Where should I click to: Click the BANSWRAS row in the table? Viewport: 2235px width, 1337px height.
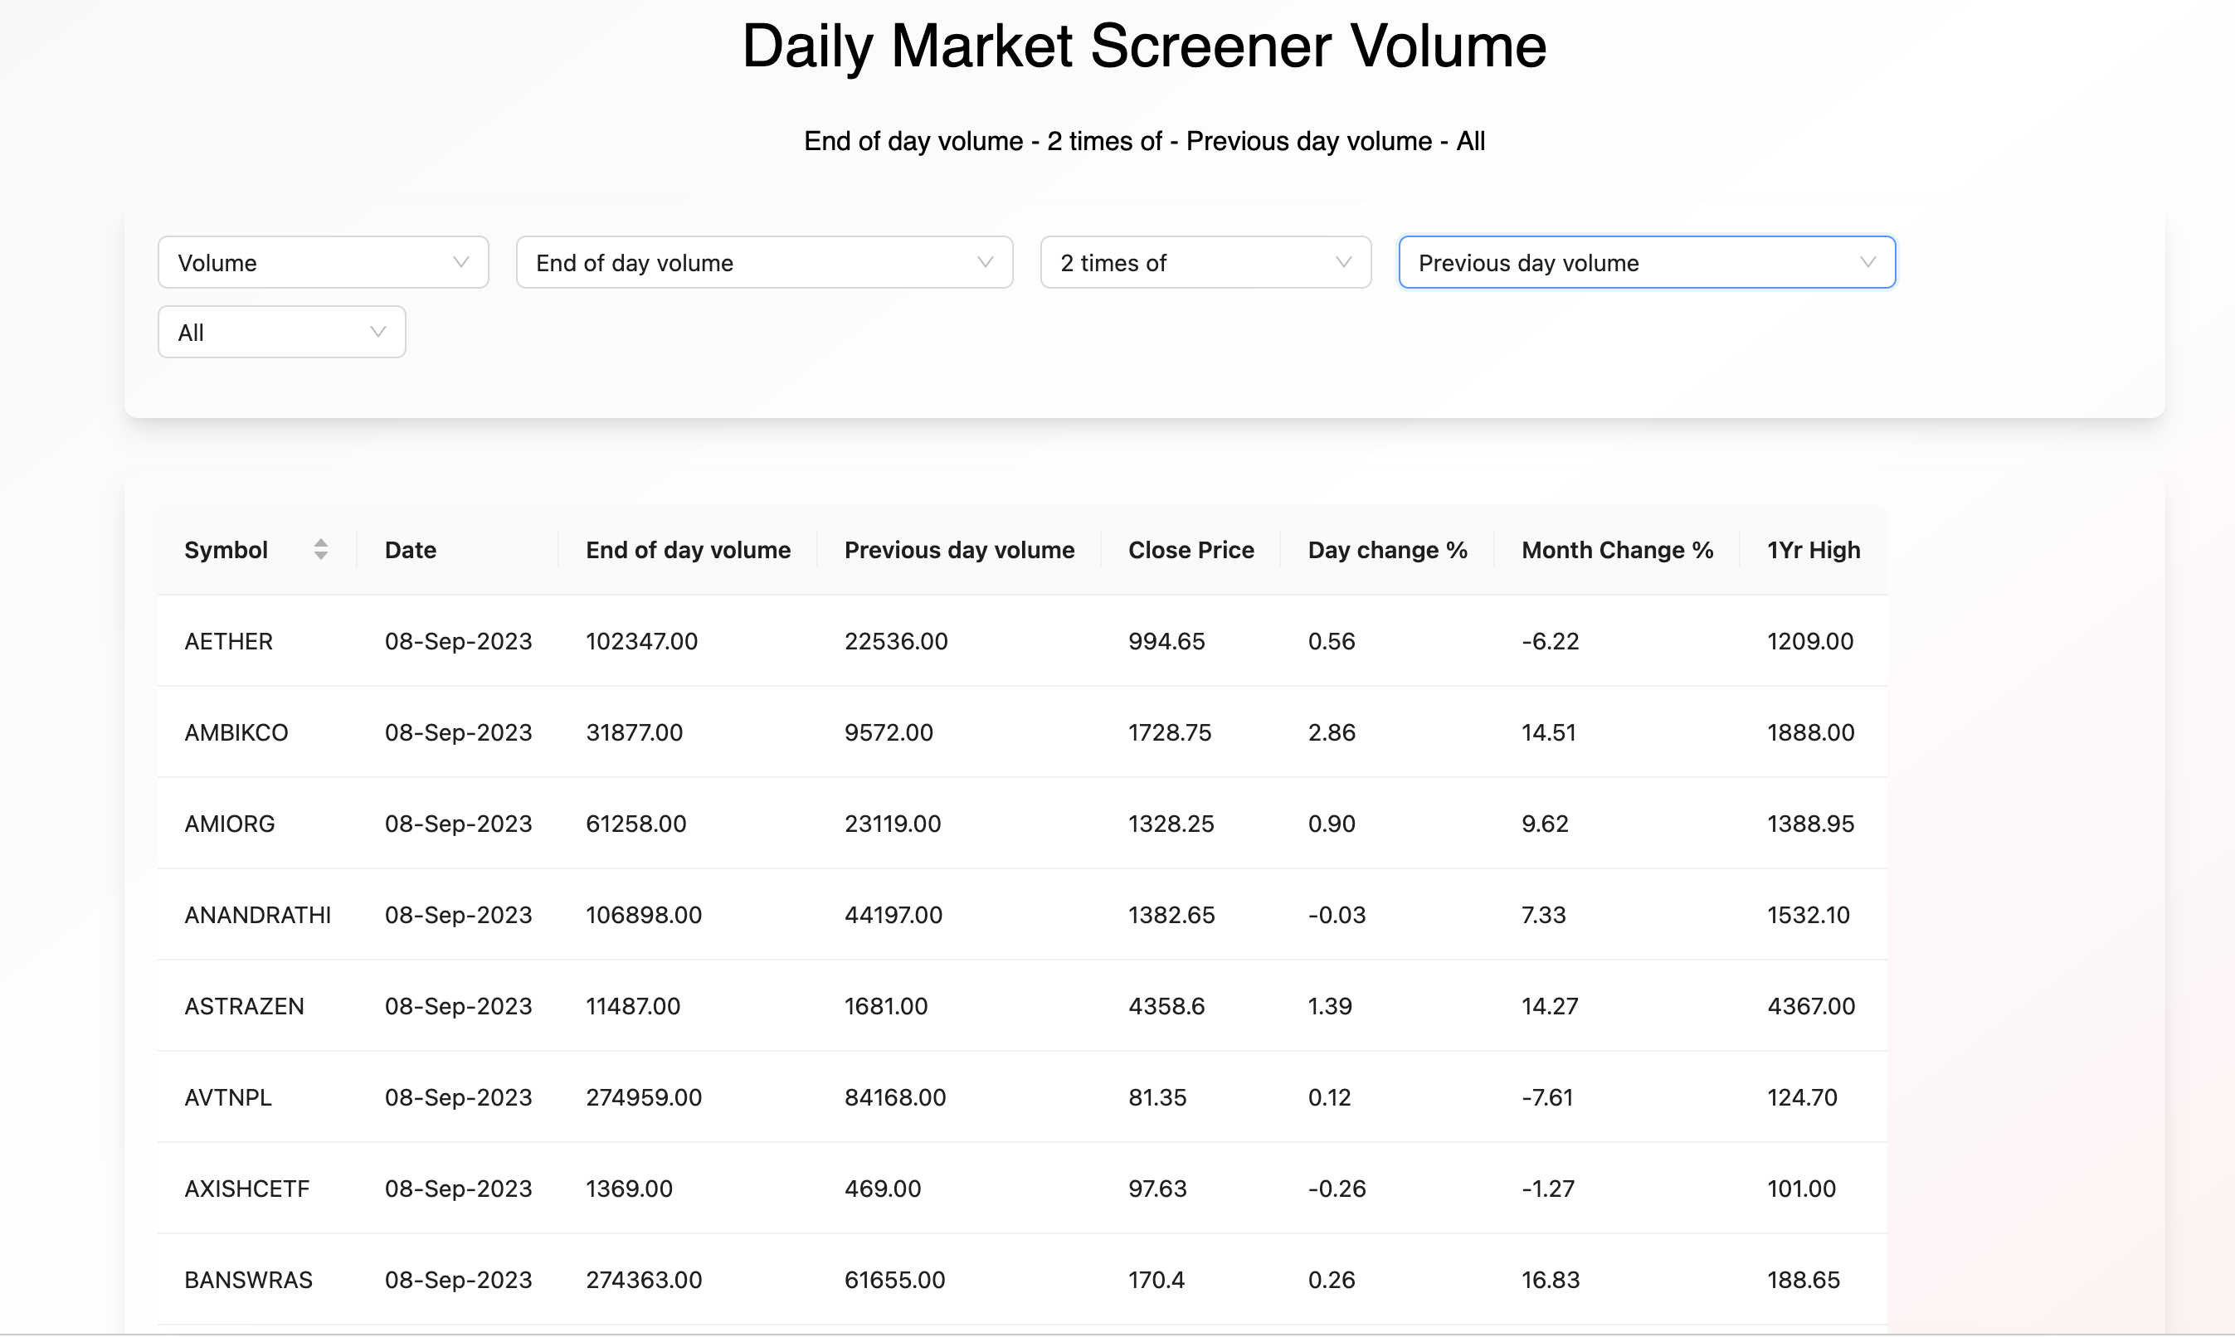click(x=901, y=1279)
